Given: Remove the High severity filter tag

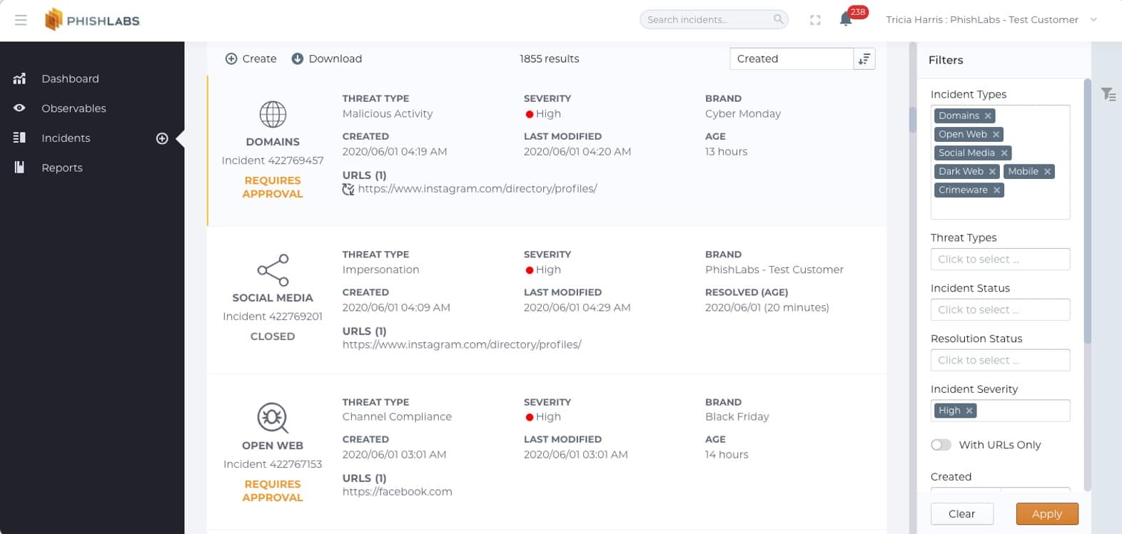Looking at the screenshot, I should click(x=969, y=411).
